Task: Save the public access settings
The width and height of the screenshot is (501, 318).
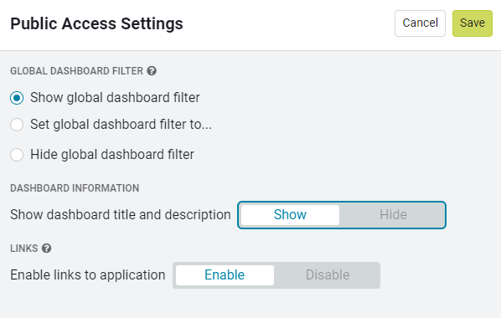Action: coord(473,23)
